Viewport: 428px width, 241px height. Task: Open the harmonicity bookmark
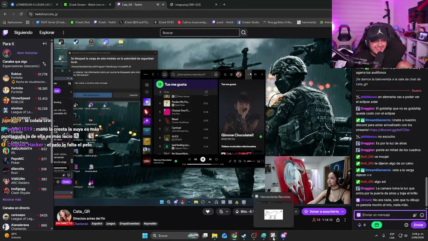(x=306, y=22)
